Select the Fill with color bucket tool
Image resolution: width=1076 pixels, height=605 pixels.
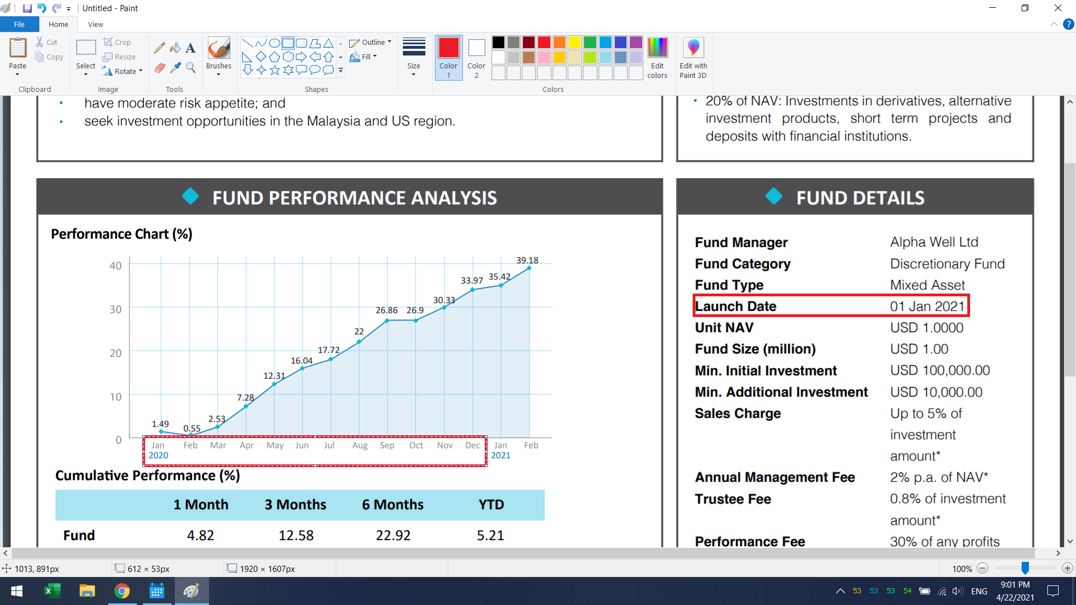(x=175, y=48)
